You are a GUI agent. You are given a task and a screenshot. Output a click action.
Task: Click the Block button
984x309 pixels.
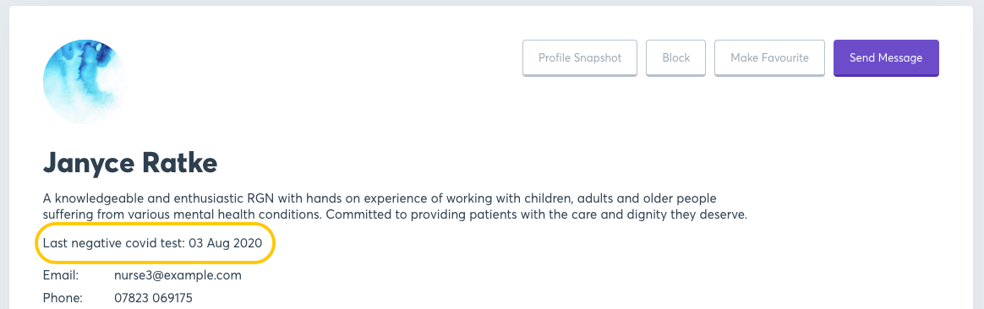coord(676,57)
